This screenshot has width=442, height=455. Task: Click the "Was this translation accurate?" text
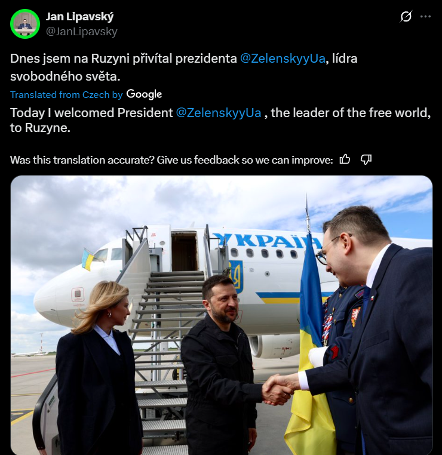point(82,160)
